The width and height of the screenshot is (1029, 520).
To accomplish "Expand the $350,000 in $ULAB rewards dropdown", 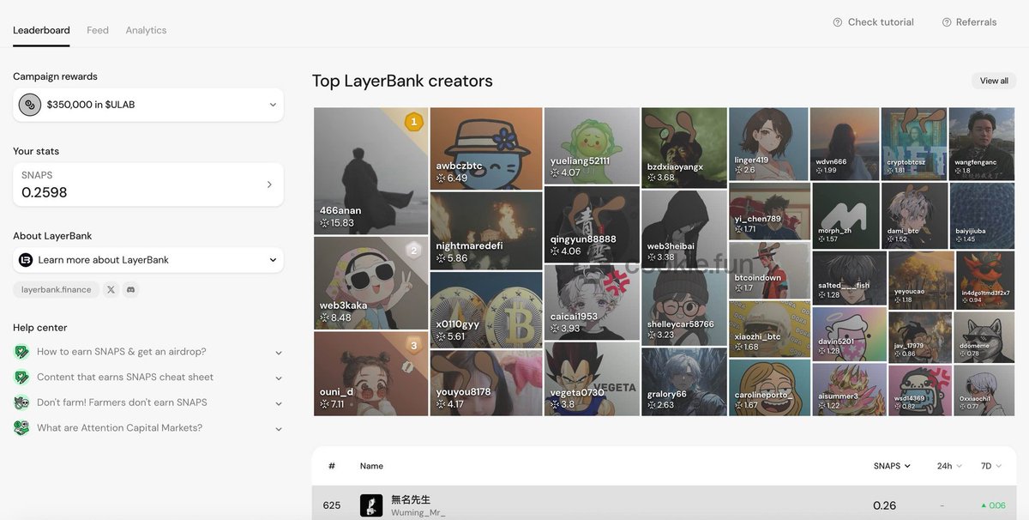I will (148, 105).
